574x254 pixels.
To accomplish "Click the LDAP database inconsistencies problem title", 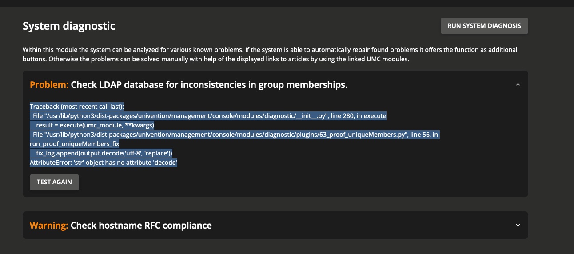I will [209, 85].
